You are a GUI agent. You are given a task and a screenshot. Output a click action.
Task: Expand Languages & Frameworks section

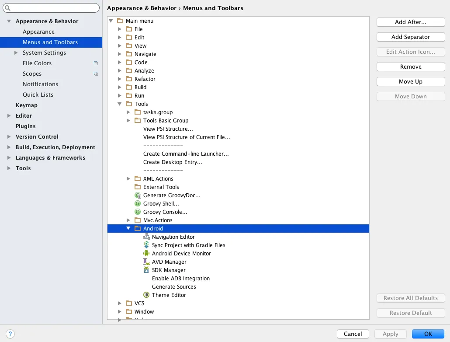click(x=9, y=157)
